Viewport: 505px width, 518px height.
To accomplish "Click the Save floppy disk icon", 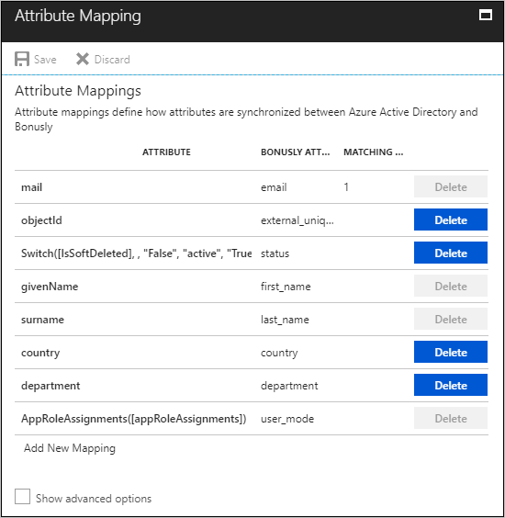I will [22, 59].
